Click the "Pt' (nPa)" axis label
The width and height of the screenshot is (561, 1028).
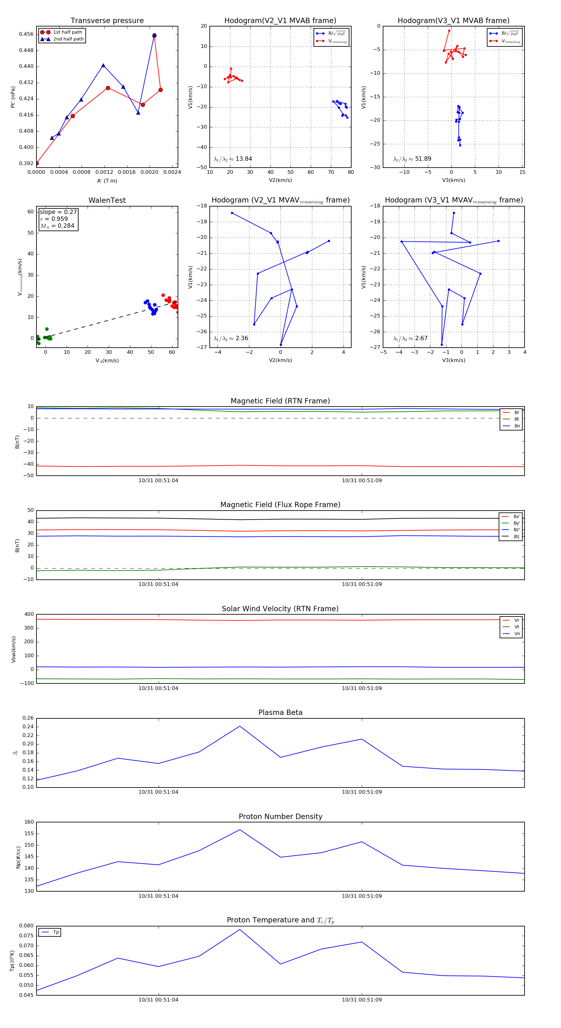point(13,97)
